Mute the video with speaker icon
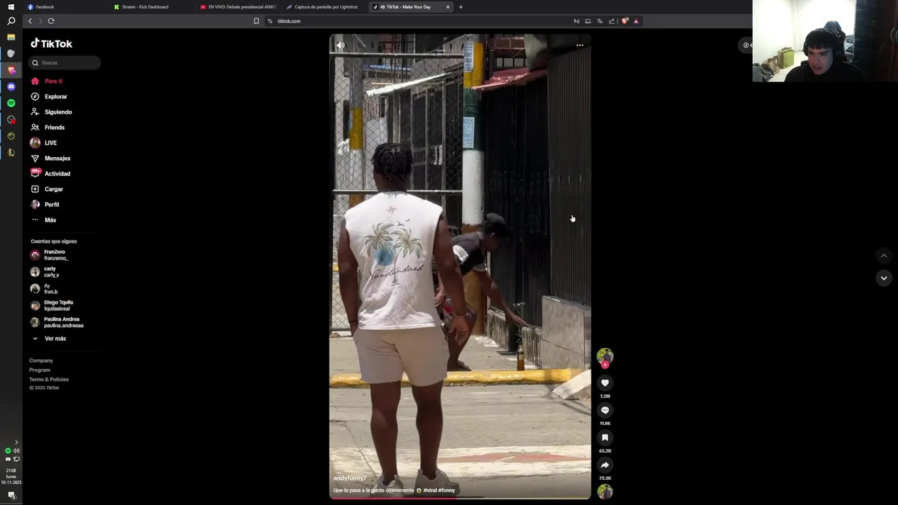The height and width of the screenshot is (505, 898). tap(341, 46)
